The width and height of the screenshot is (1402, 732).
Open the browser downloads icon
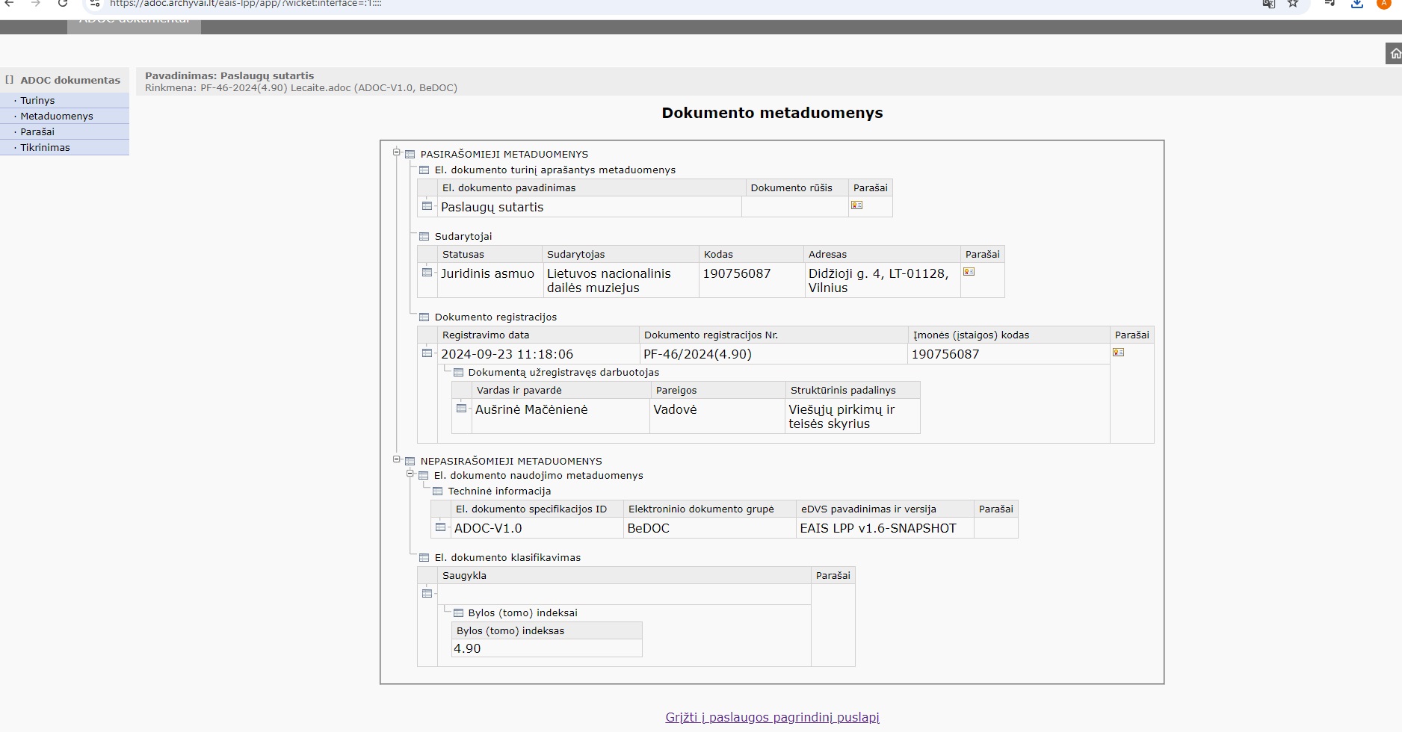1357,4
